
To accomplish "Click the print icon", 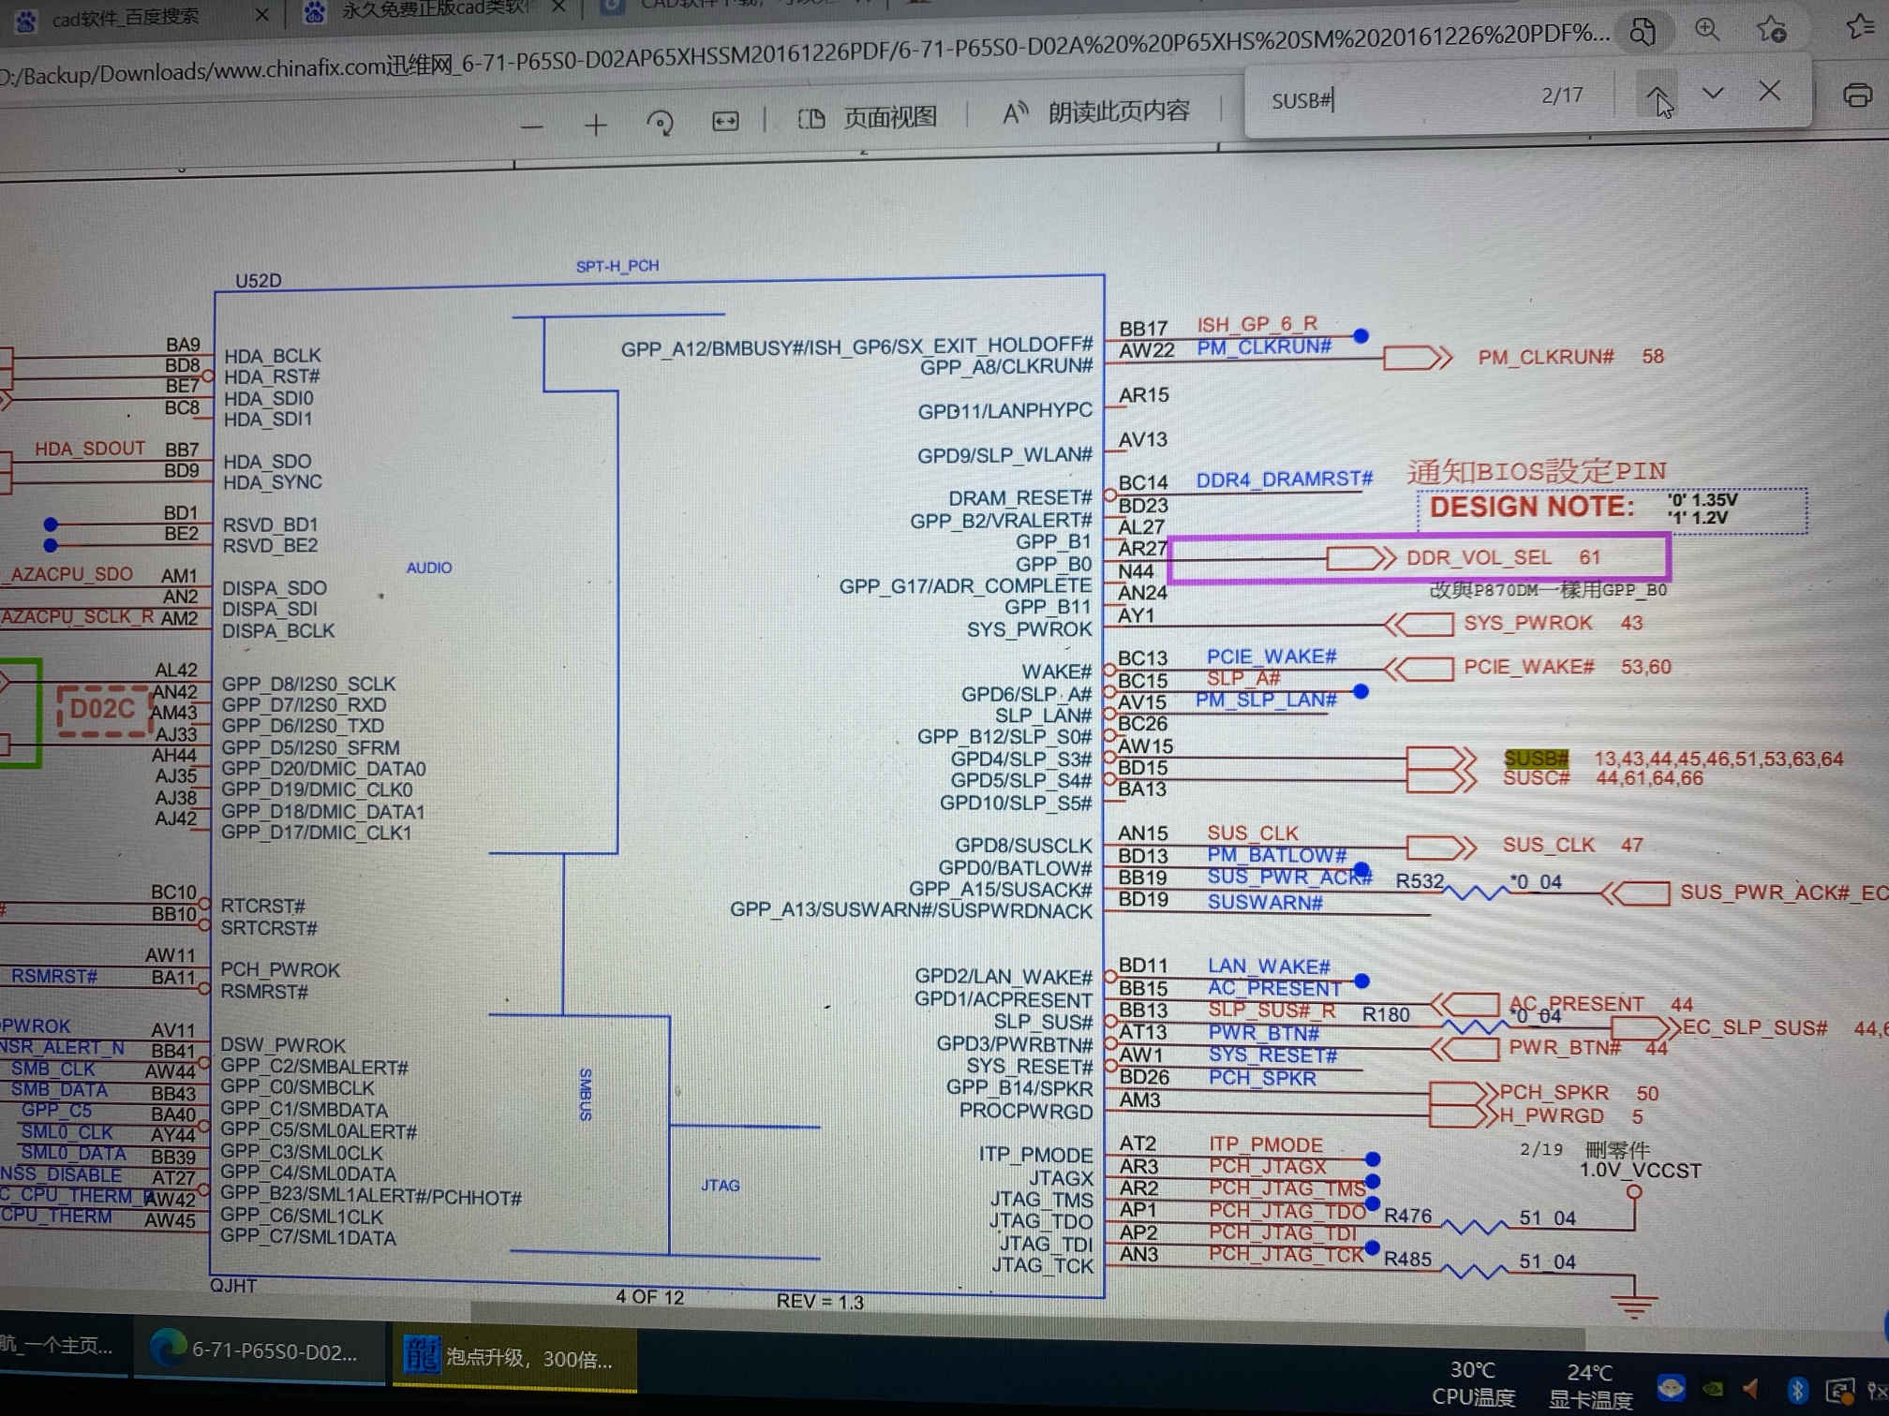I will 1857,95.
